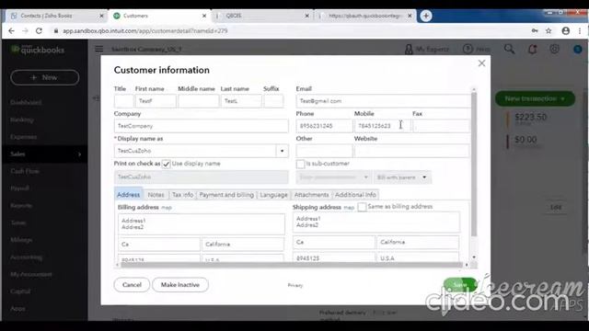This screenshot has height=331, width=589.
Task: Open Sales in the sidebar
Action: (x=17, y=154)
